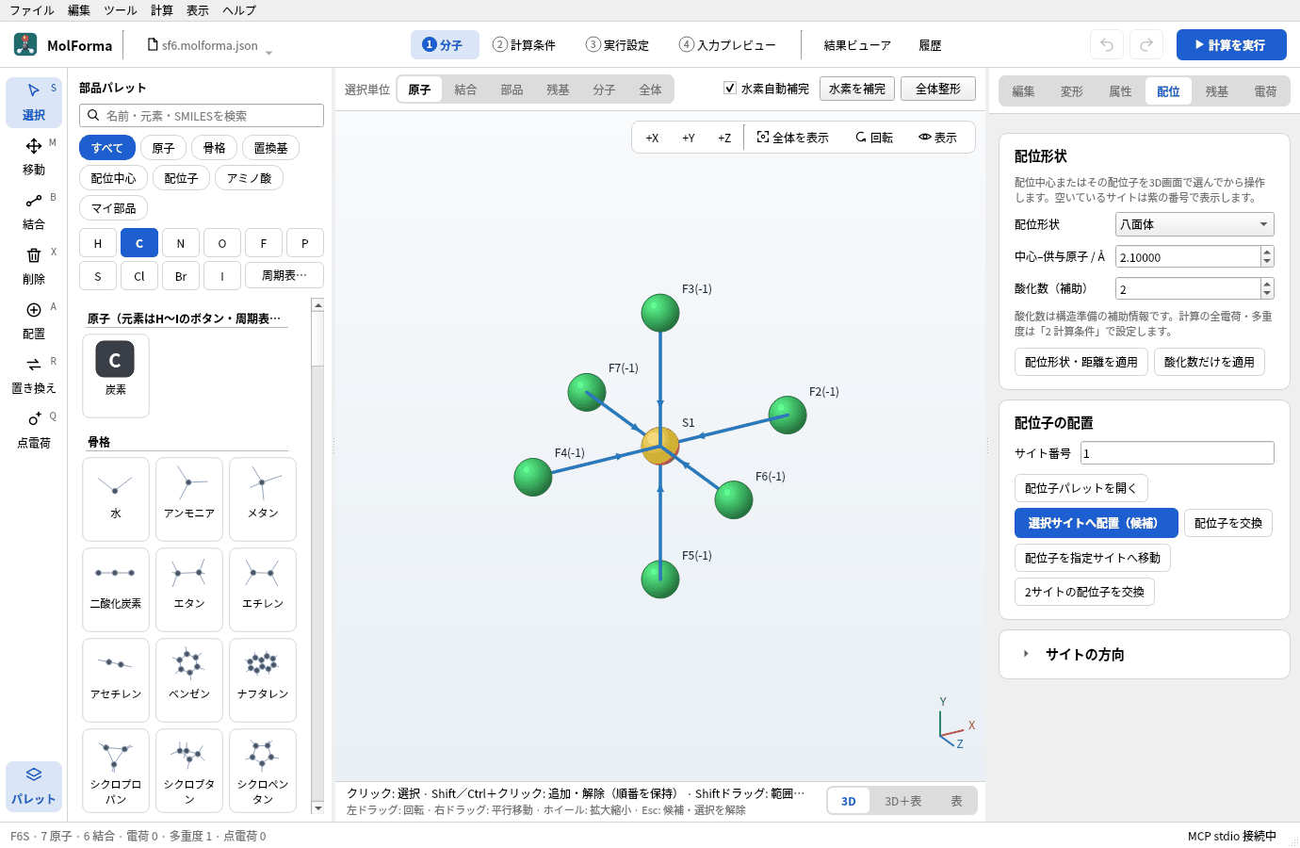Click the 全体整形 button
Image resolution: width=1300 pixels, height=848 pixels.
[938, 89]
